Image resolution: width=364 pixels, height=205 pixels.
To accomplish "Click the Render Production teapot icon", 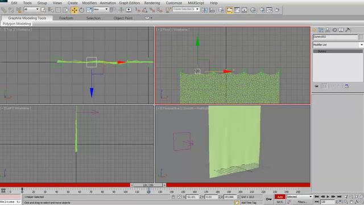I will point(277,10).
